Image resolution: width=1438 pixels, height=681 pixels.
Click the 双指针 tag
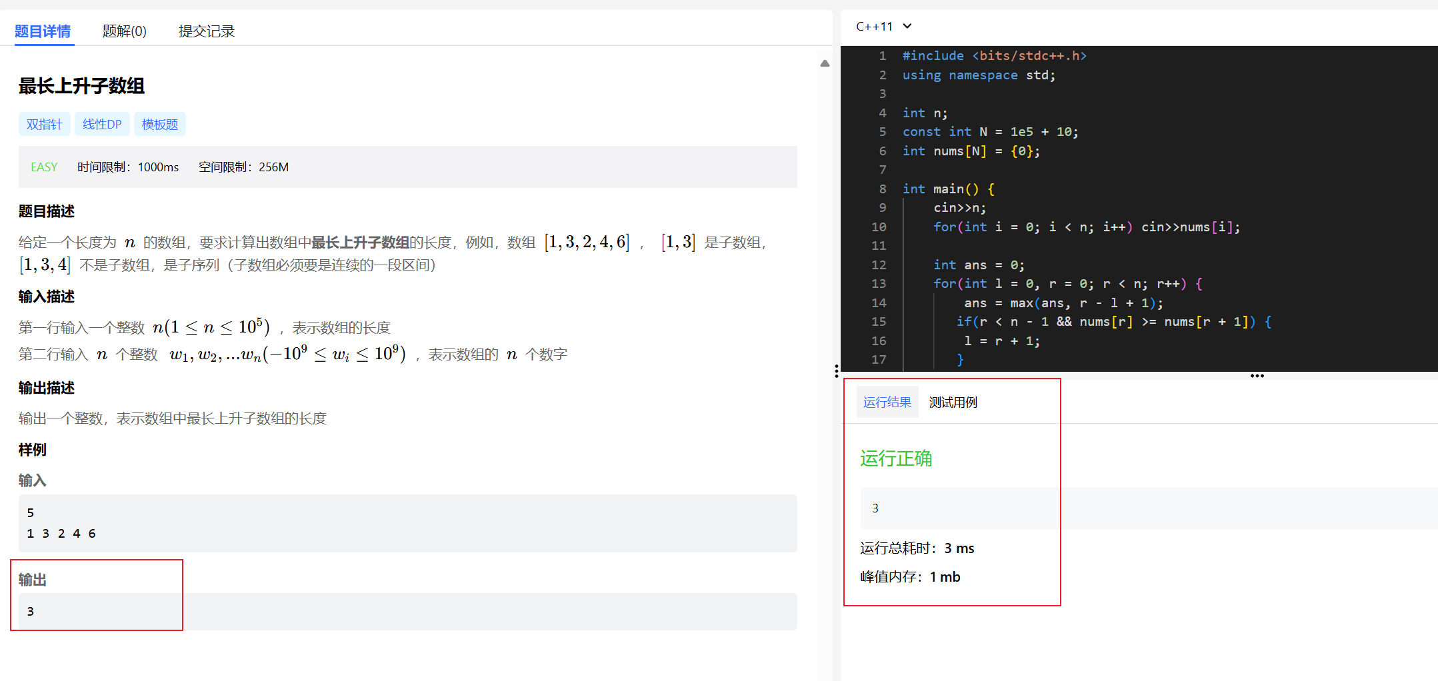point(44,125)
